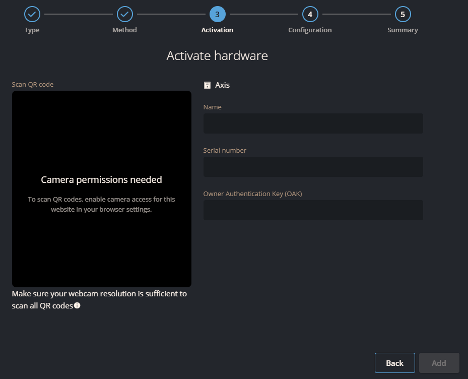Viewport: 468px width, 379px height.
Task: Open the webcam resolution info icon
Action: click(77, 305)
